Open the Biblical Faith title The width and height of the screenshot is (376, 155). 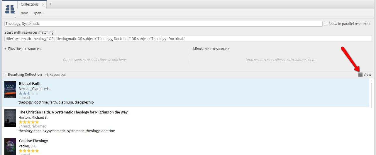click(x=30, y=83)
